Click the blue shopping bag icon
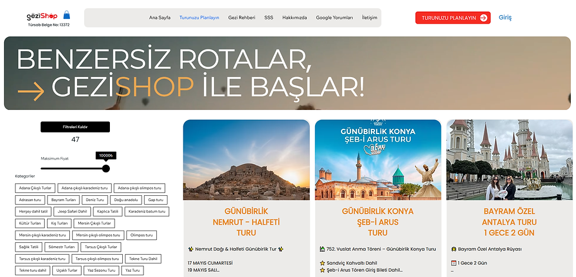The width and height of the screenshot is (576, 277). coord(66,15)
